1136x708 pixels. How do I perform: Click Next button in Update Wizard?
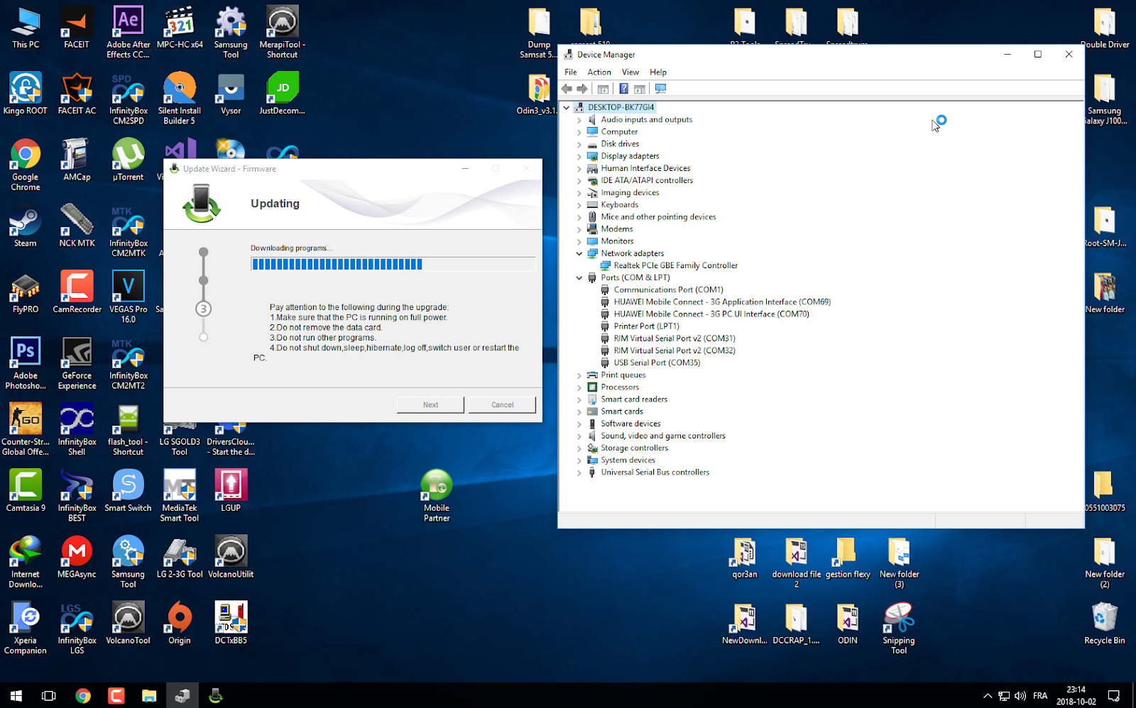click(430, 404)
